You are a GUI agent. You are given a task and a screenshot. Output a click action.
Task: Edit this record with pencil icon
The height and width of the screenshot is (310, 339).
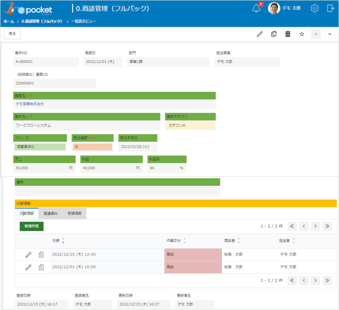point(259,34)
